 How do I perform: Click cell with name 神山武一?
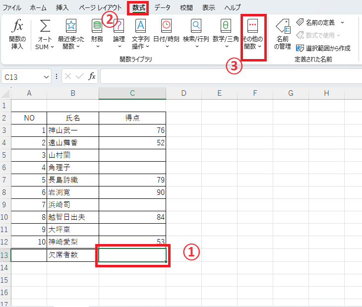pos(73,130)
